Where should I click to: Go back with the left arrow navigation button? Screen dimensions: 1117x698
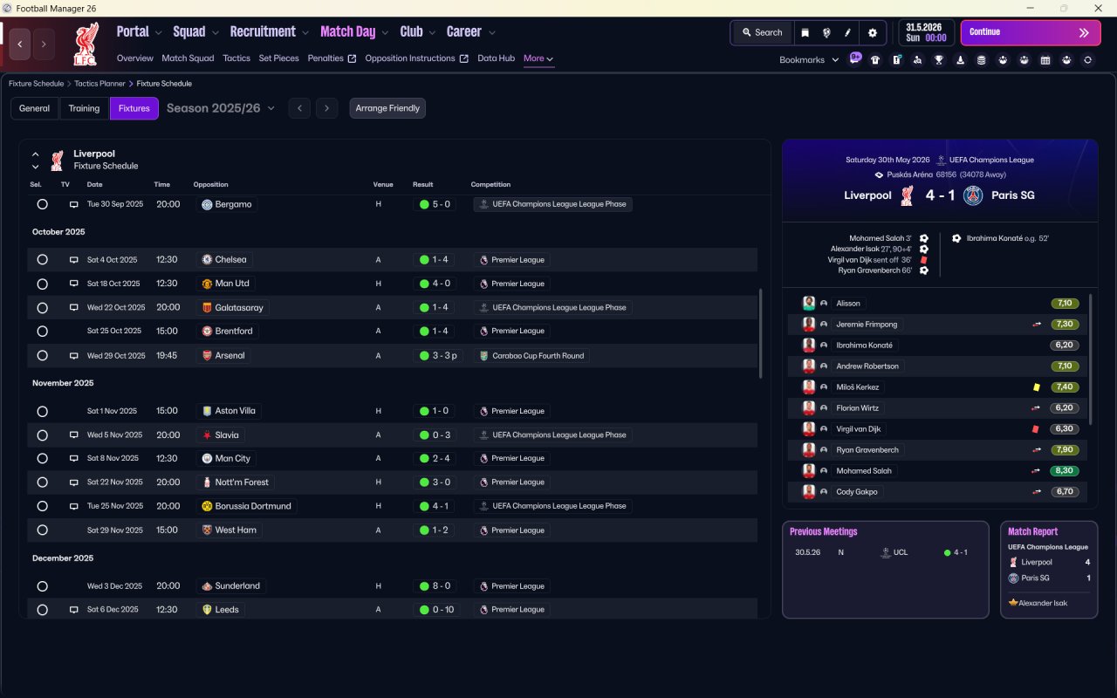(x=20, y=44)
